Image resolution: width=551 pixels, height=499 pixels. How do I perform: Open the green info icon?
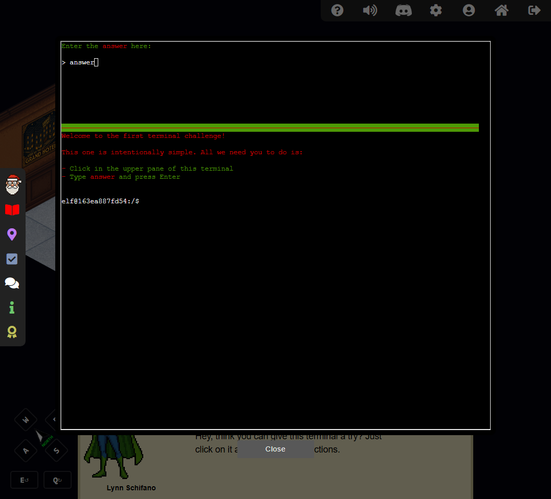tap(12, 307)
